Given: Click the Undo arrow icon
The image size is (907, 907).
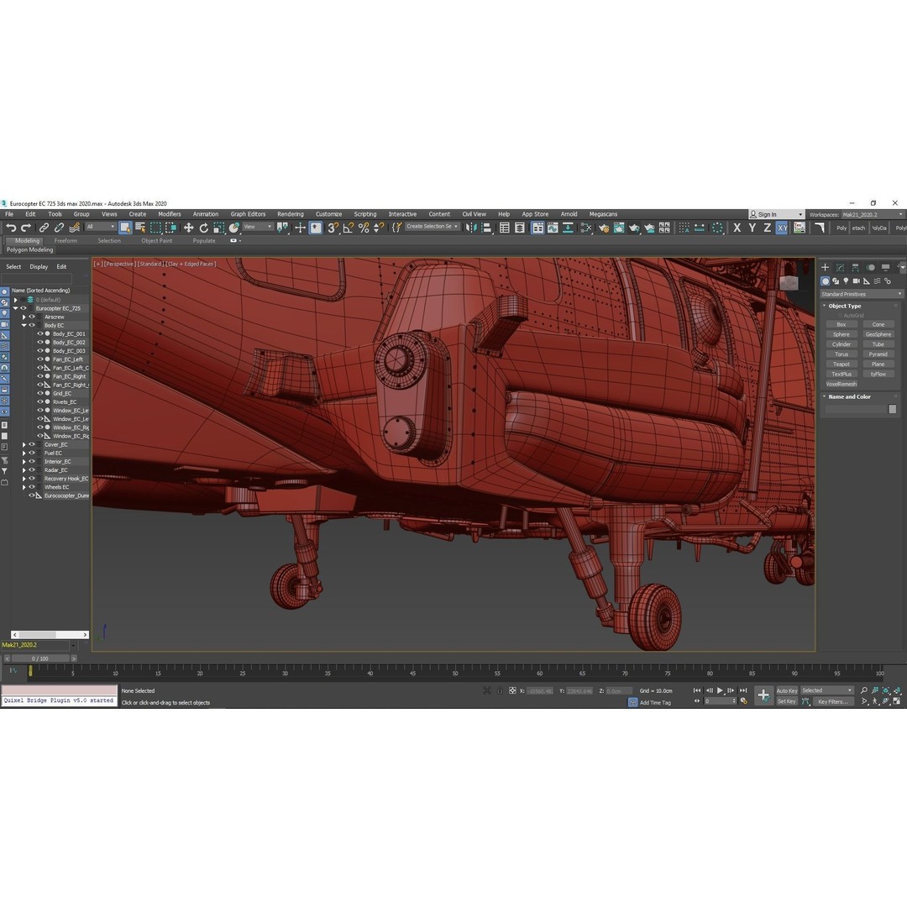Looking at the screenshot, I should tap(11, 228).
